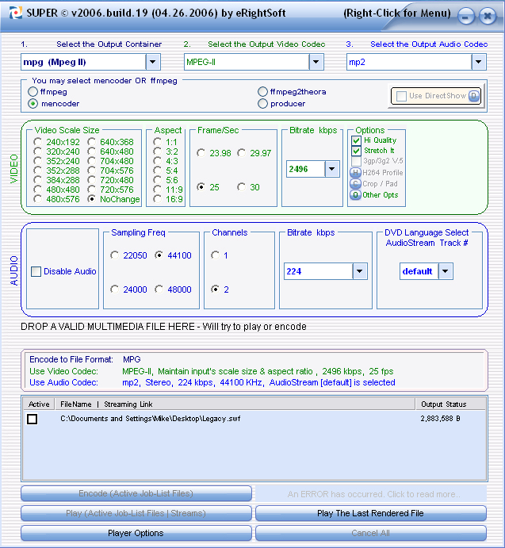Select 23.98 frames per second

(x=201, y=153)
